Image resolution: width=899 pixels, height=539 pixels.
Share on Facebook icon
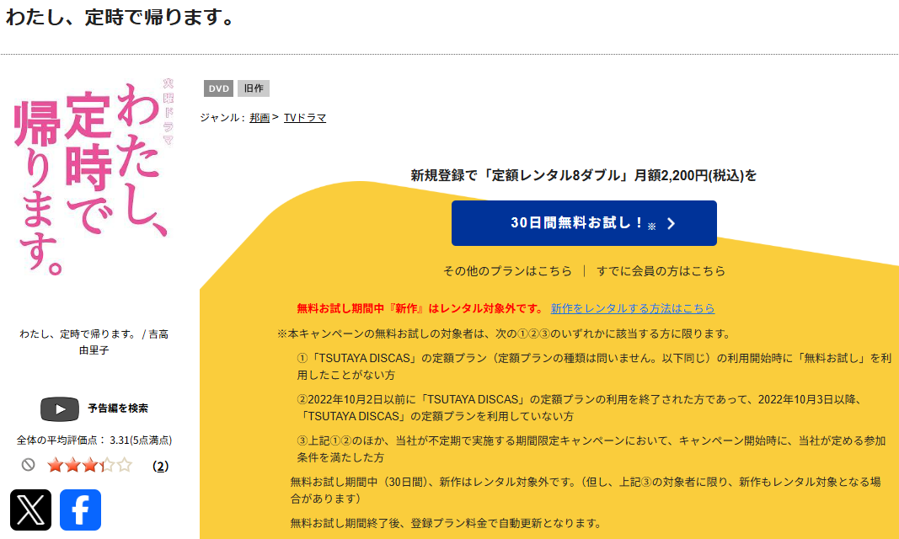[80, 510]
